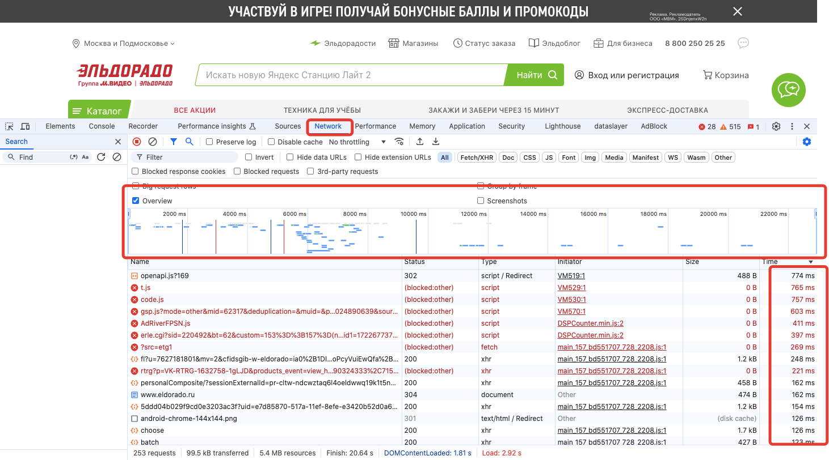Toggle the device toolbar icon

tap(25, 126)
